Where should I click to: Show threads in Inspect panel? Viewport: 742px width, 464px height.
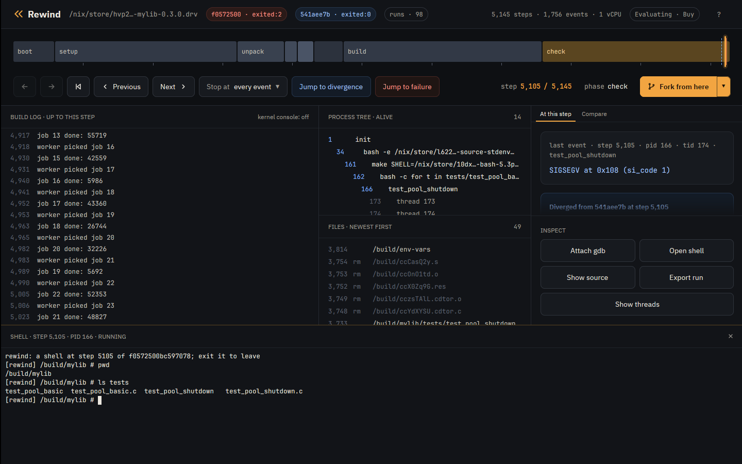pyautogui.click(x=637, y=304)
